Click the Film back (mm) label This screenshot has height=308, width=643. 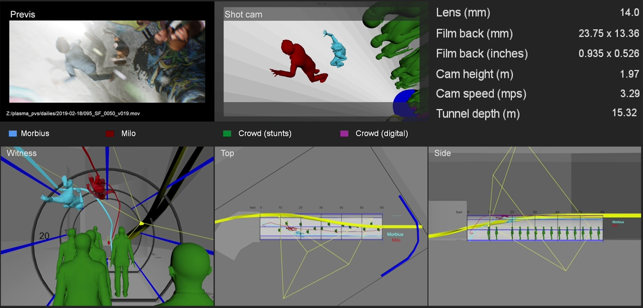474,34
